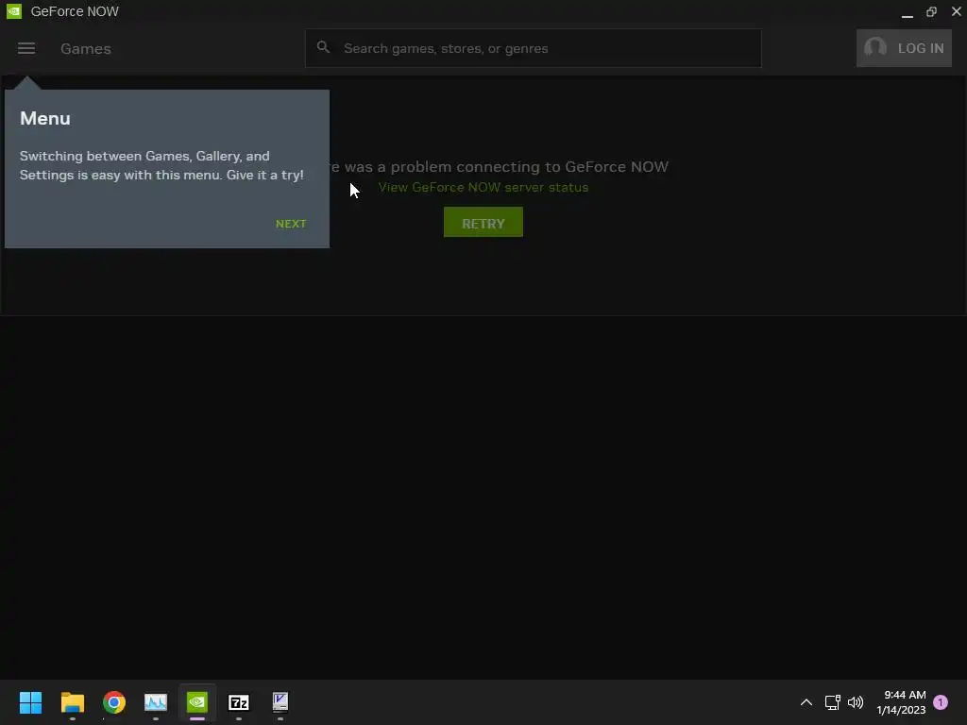The image size is (967, 725).
Task: Open volume control tray icon
Action: coord(856,702)
